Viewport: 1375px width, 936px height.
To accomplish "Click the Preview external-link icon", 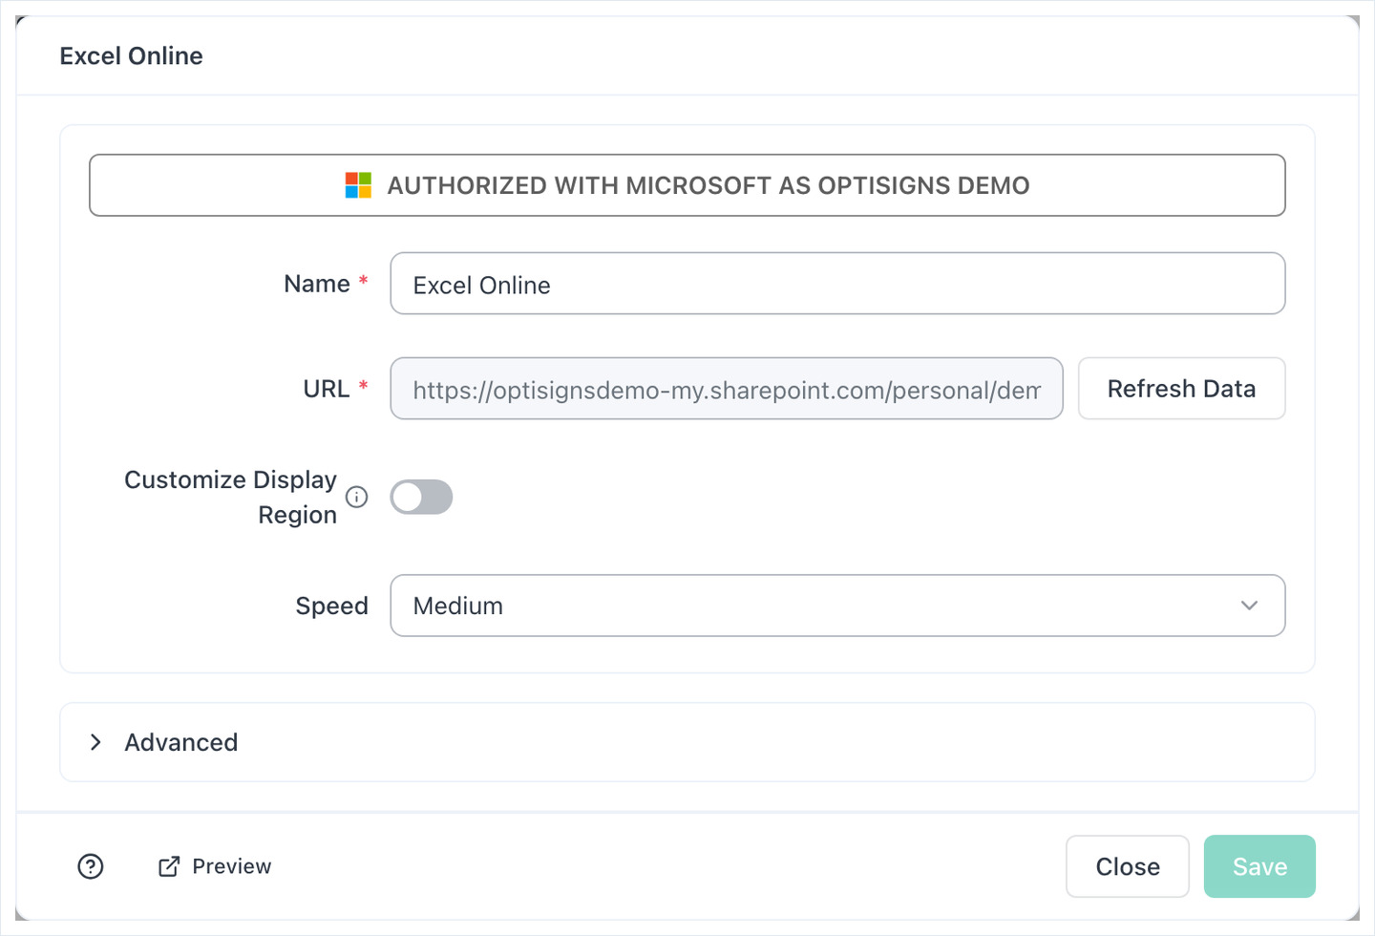I will pyautogui.click(x=169, y=866).
